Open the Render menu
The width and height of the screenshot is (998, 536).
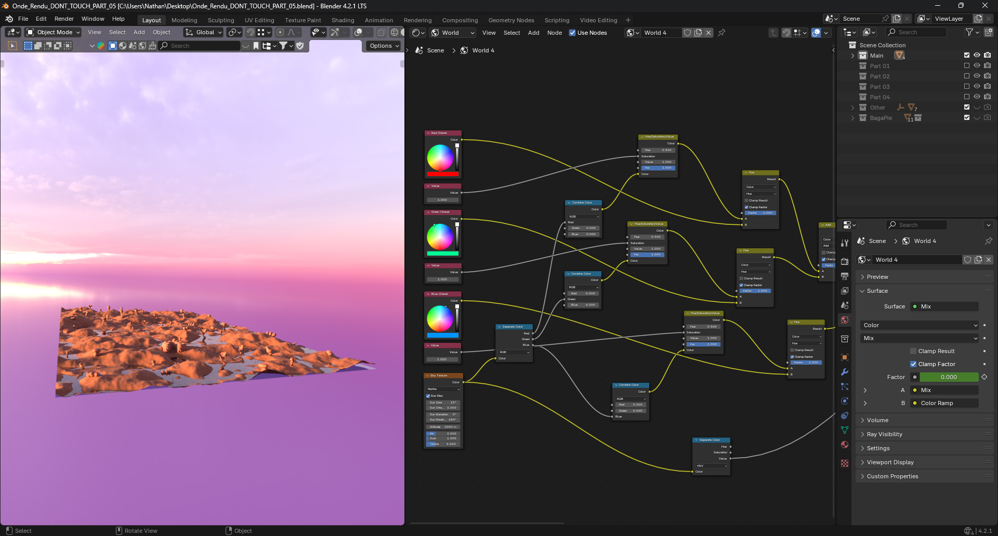[x=64, y=19]
